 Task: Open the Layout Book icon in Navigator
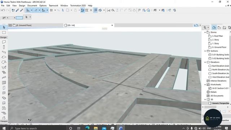tap(224, 27)
